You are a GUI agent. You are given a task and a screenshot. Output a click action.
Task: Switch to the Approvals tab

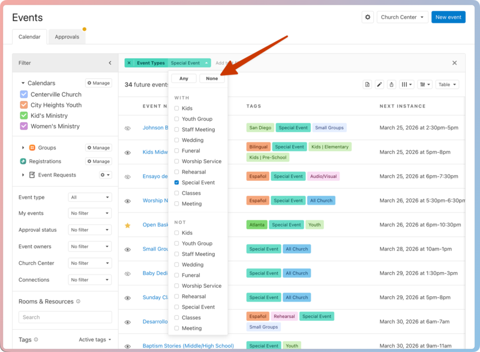click(67, 37)
